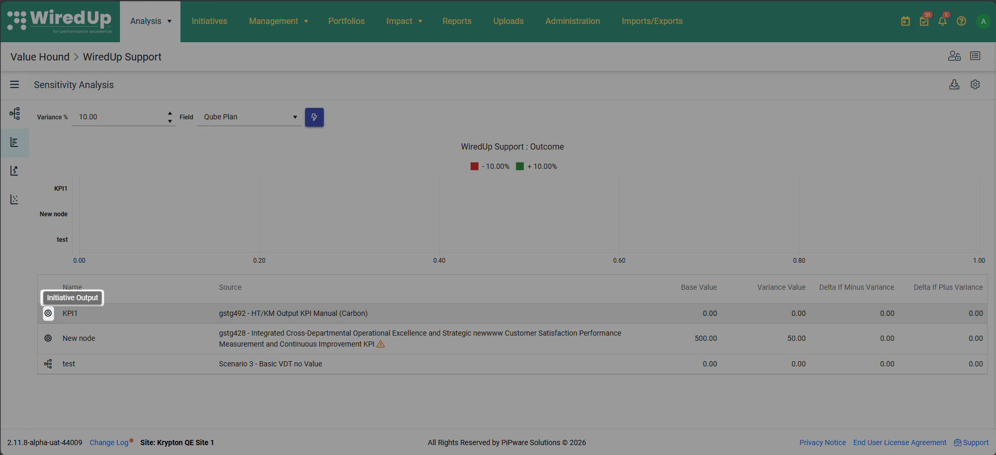Screen dimensions: 996x455
Task: Open the help question mark icon
Action: pyautogui.click(x=962, y=21)
